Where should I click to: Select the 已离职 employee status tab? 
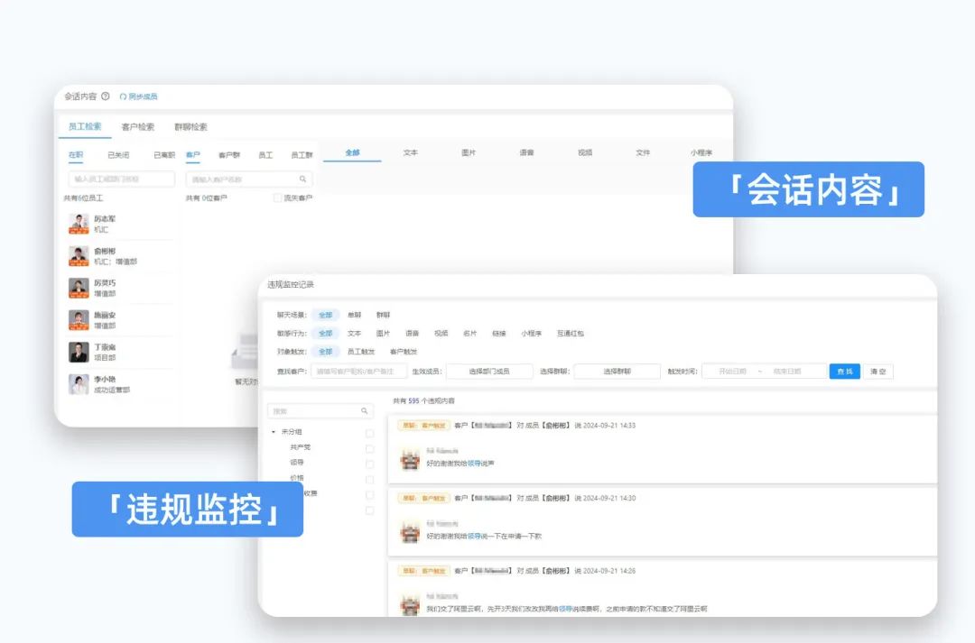(x=164, y=155)
